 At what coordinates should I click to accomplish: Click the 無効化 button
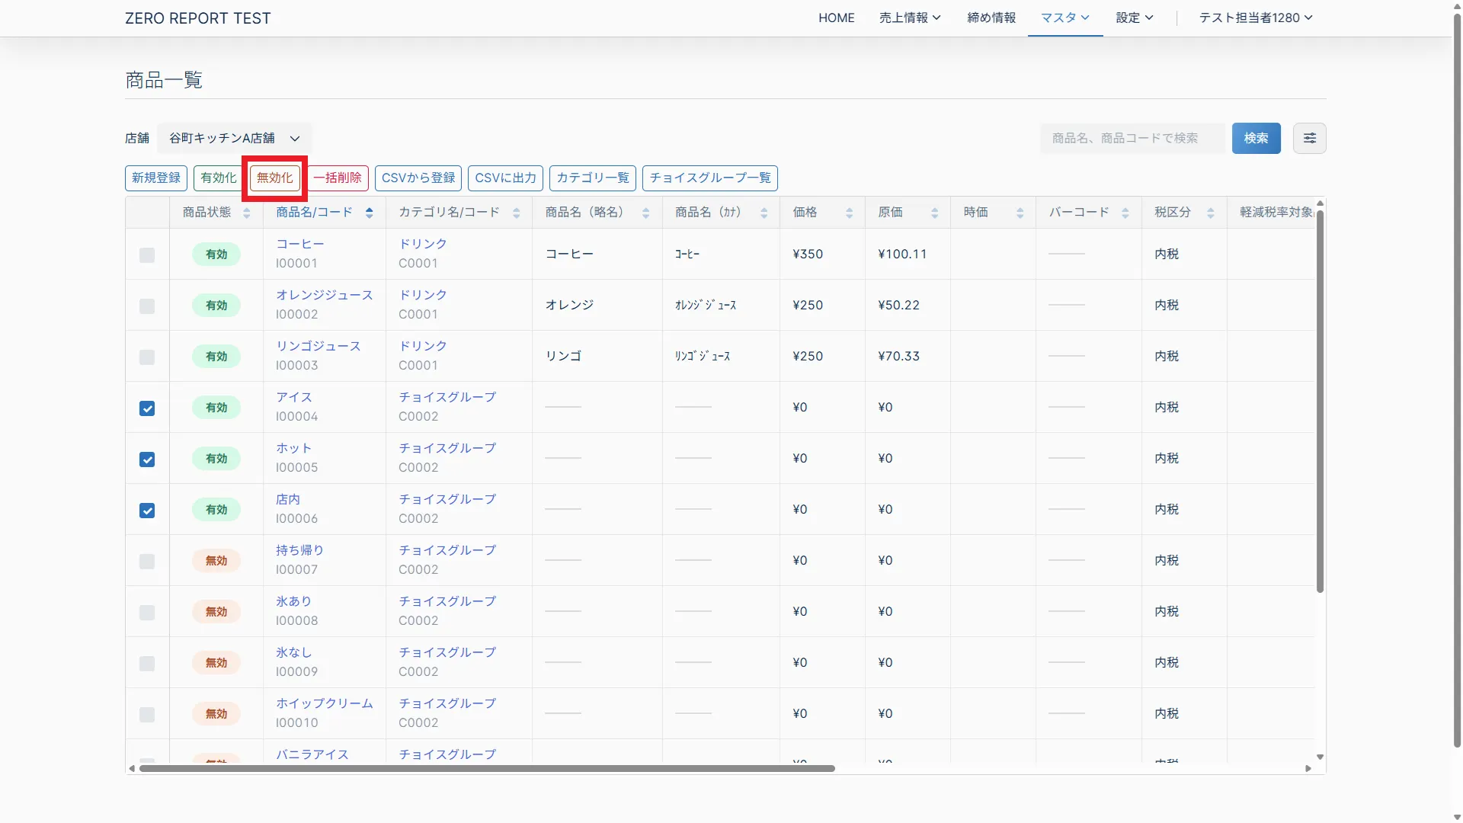[x=274, y=178]
